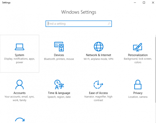The width and height of the screenshot is (156, 123).
Task: Open the Update arrow icon at bottom
Action: click(20, 120)
